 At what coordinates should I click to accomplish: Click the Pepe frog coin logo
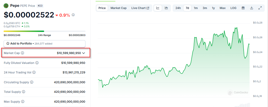point(6,6)
